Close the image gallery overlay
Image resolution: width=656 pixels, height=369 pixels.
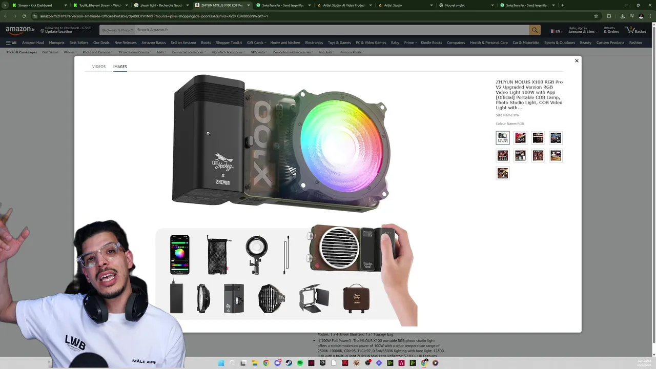point(577,60)
